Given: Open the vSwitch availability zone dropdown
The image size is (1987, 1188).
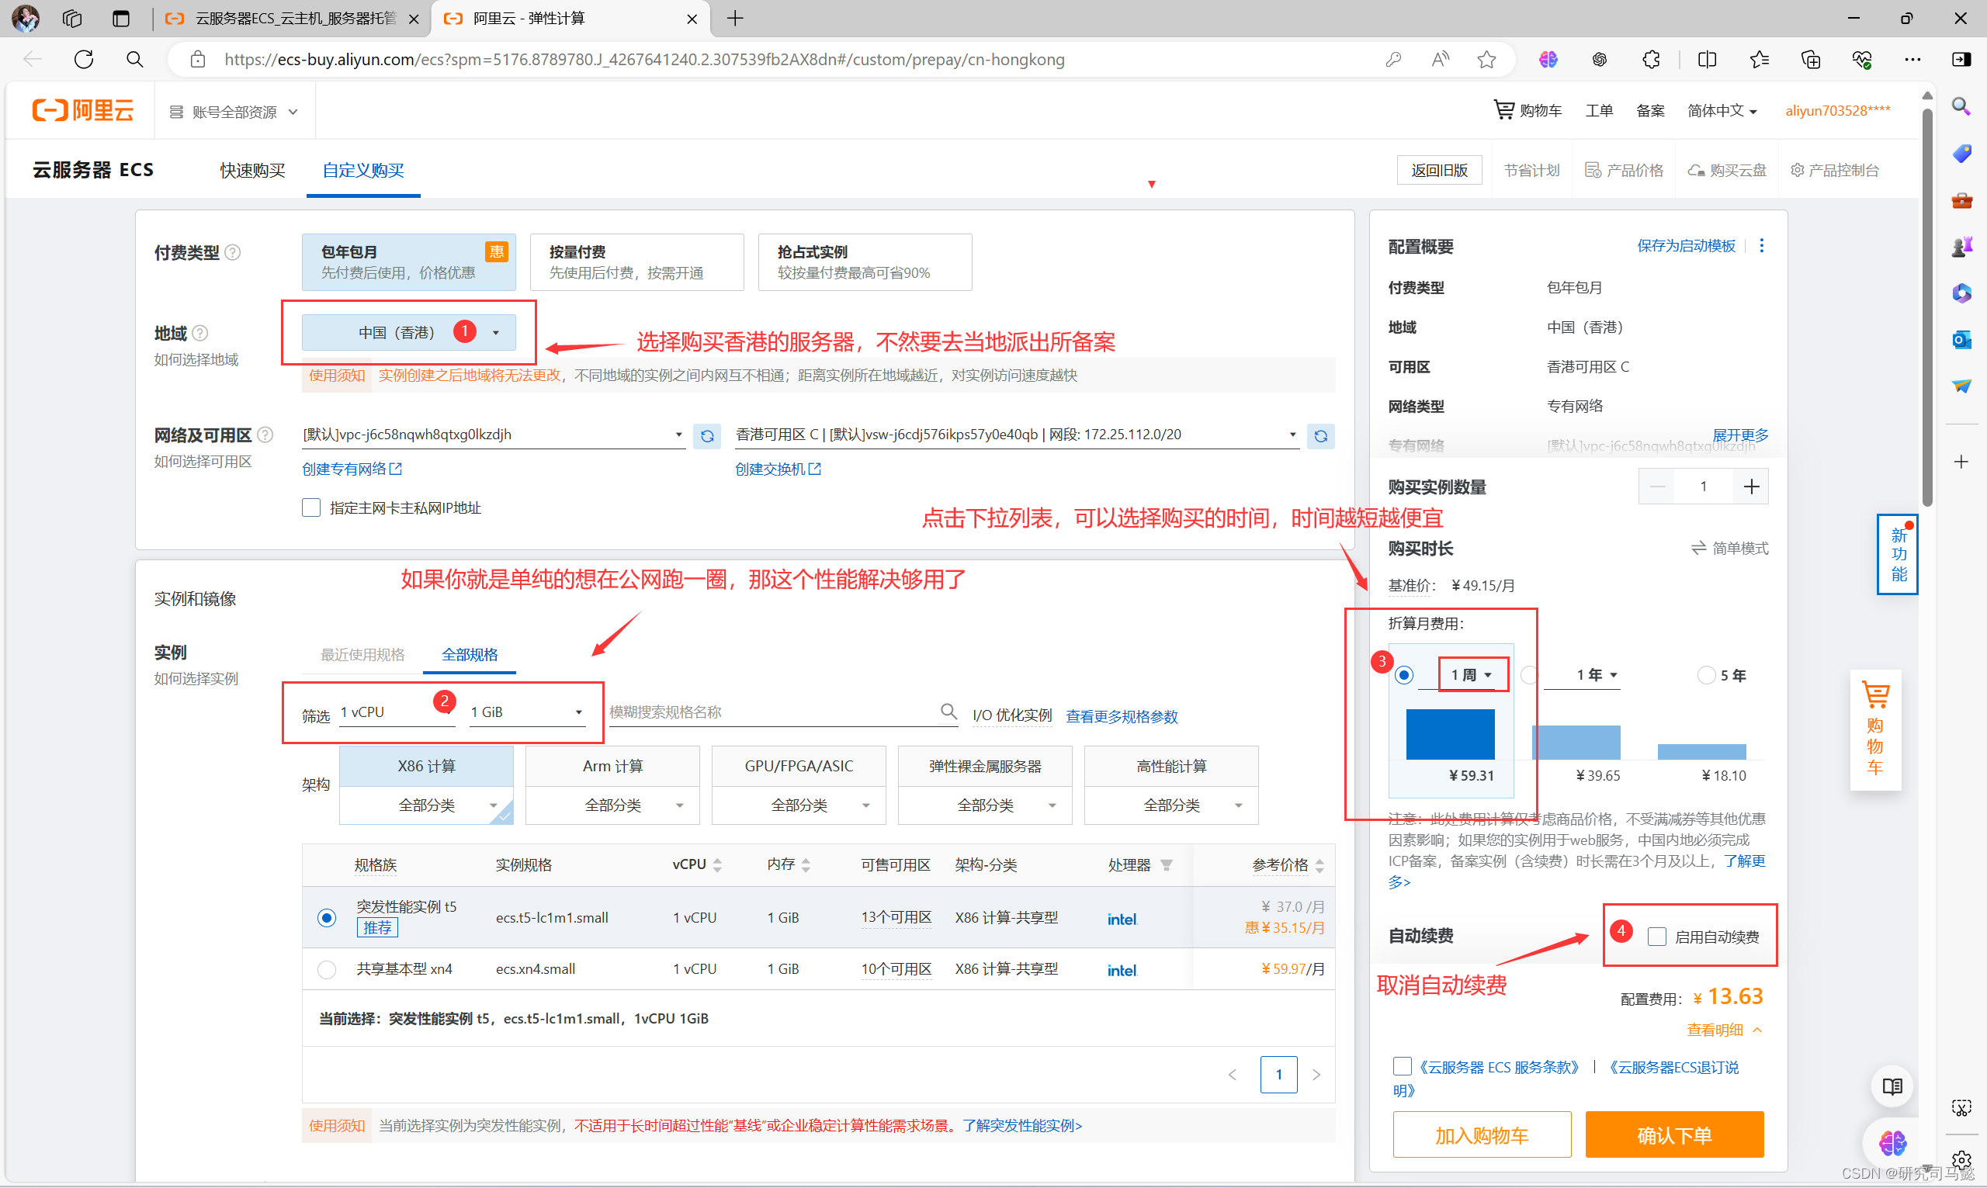Looking at the screenshot, I should (1017, 435).
